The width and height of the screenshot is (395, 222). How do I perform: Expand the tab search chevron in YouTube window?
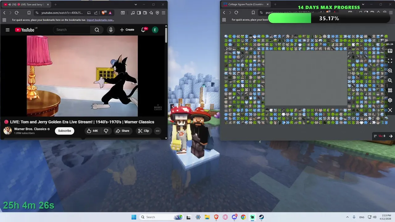(x=136, y=5)
